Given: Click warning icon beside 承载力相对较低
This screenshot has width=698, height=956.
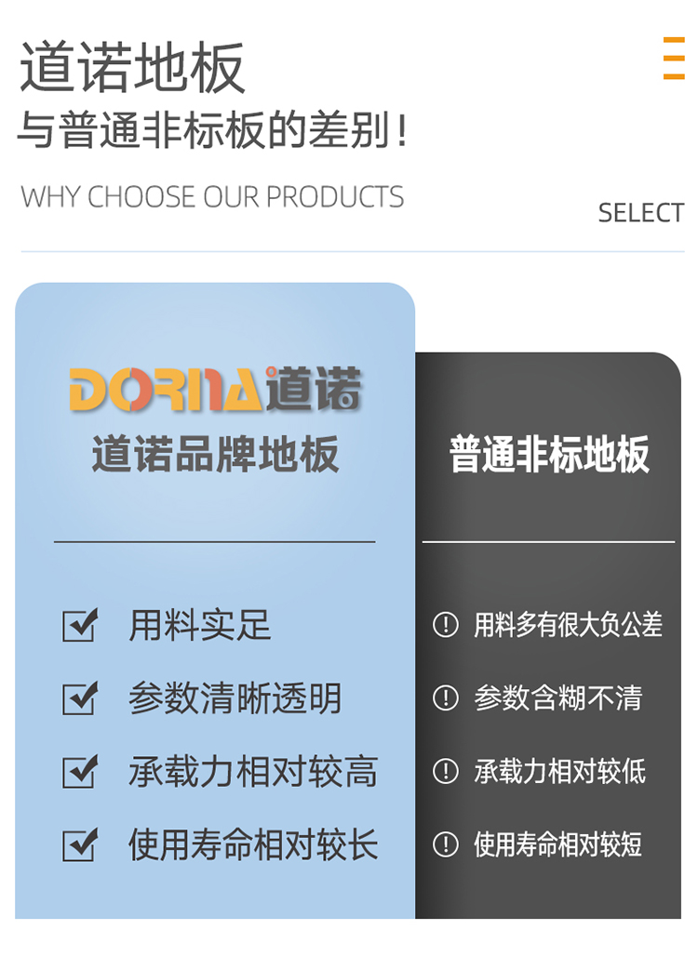Looking at the screenshot, I should point(446,771).
